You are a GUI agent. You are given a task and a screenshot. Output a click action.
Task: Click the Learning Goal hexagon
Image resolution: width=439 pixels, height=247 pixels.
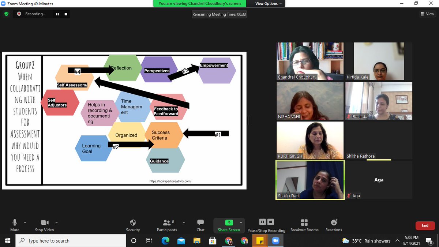coord(94,149)
